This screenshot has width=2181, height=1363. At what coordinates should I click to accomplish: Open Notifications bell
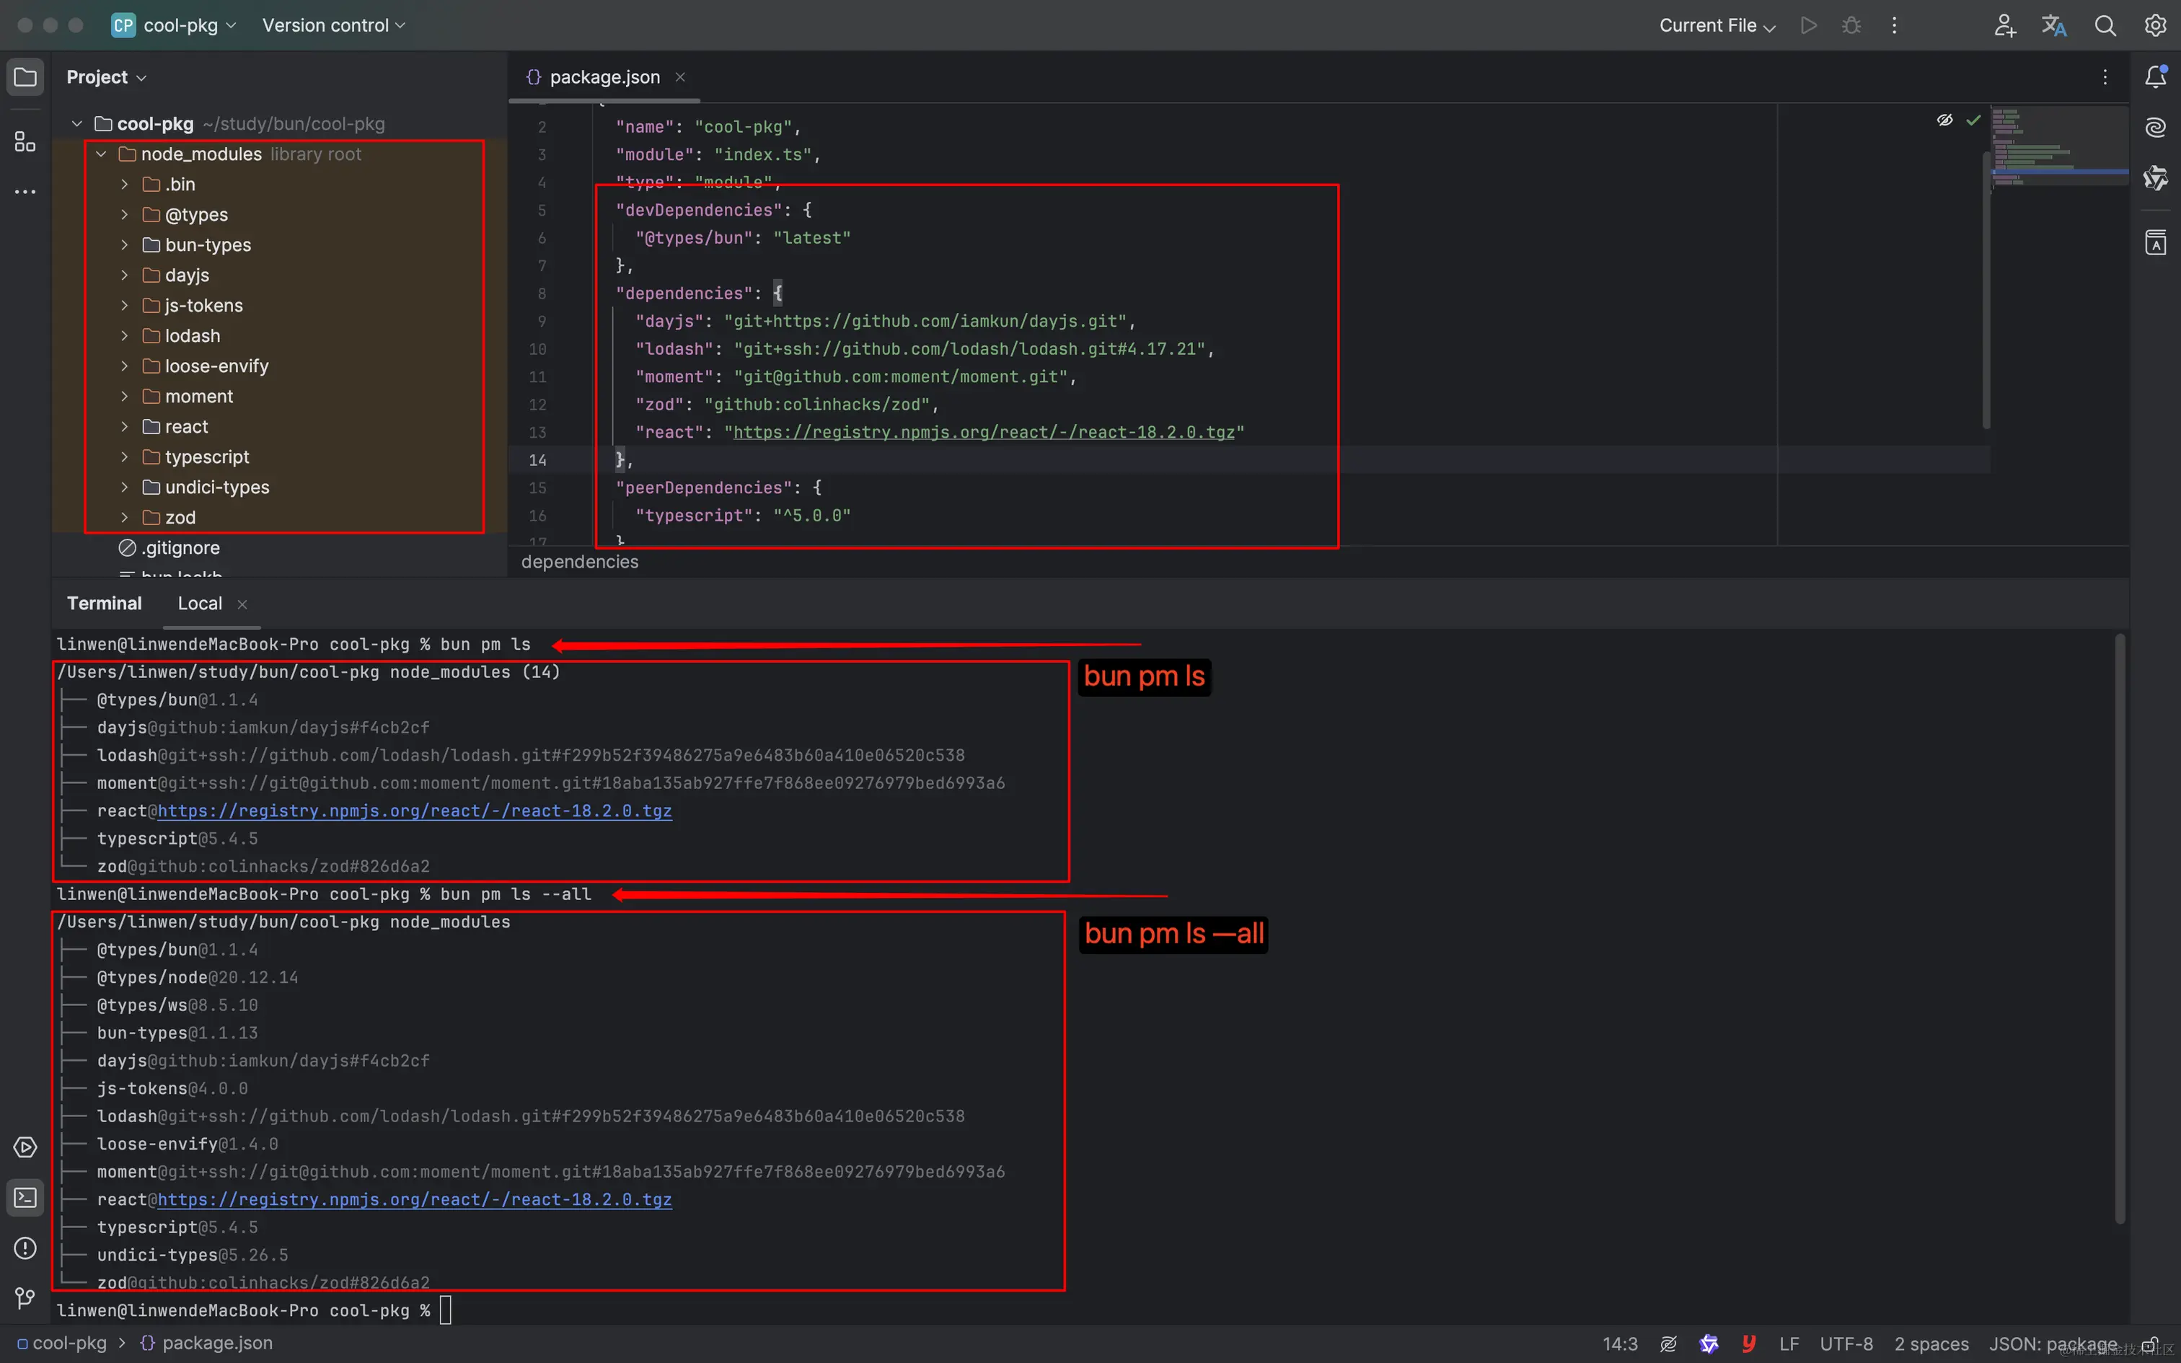pyautogui.click(x=2155, y=76)
